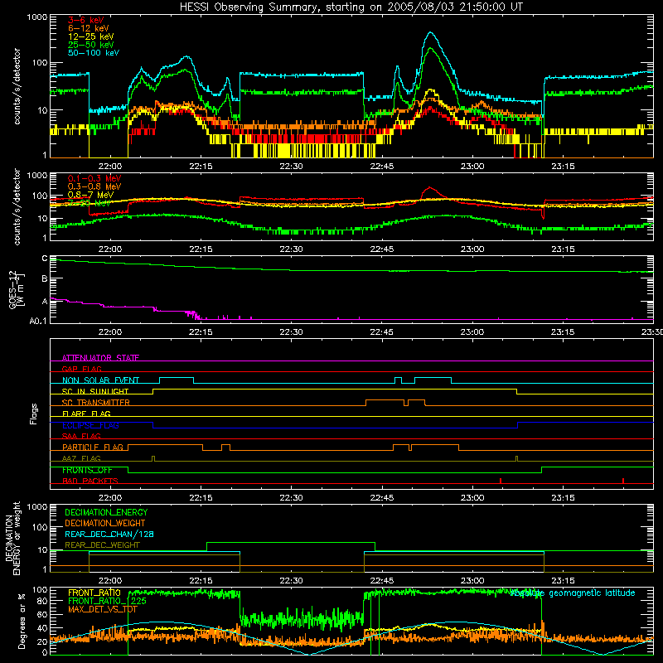The image size is (663, 663).
Task: Click the A0.1 GOES level label
Action: 38,322
